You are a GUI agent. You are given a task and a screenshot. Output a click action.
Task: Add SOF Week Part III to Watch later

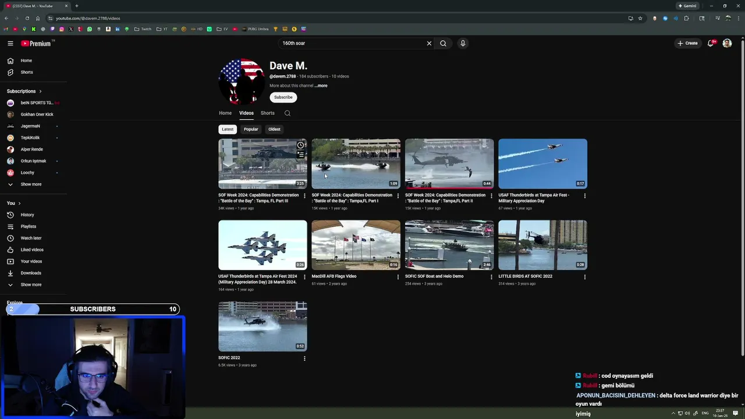pyautogui.click(x=300, y=145)
